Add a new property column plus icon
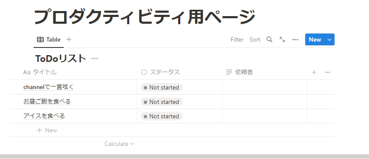Screen dimensions: 369x159 (314, 73)
